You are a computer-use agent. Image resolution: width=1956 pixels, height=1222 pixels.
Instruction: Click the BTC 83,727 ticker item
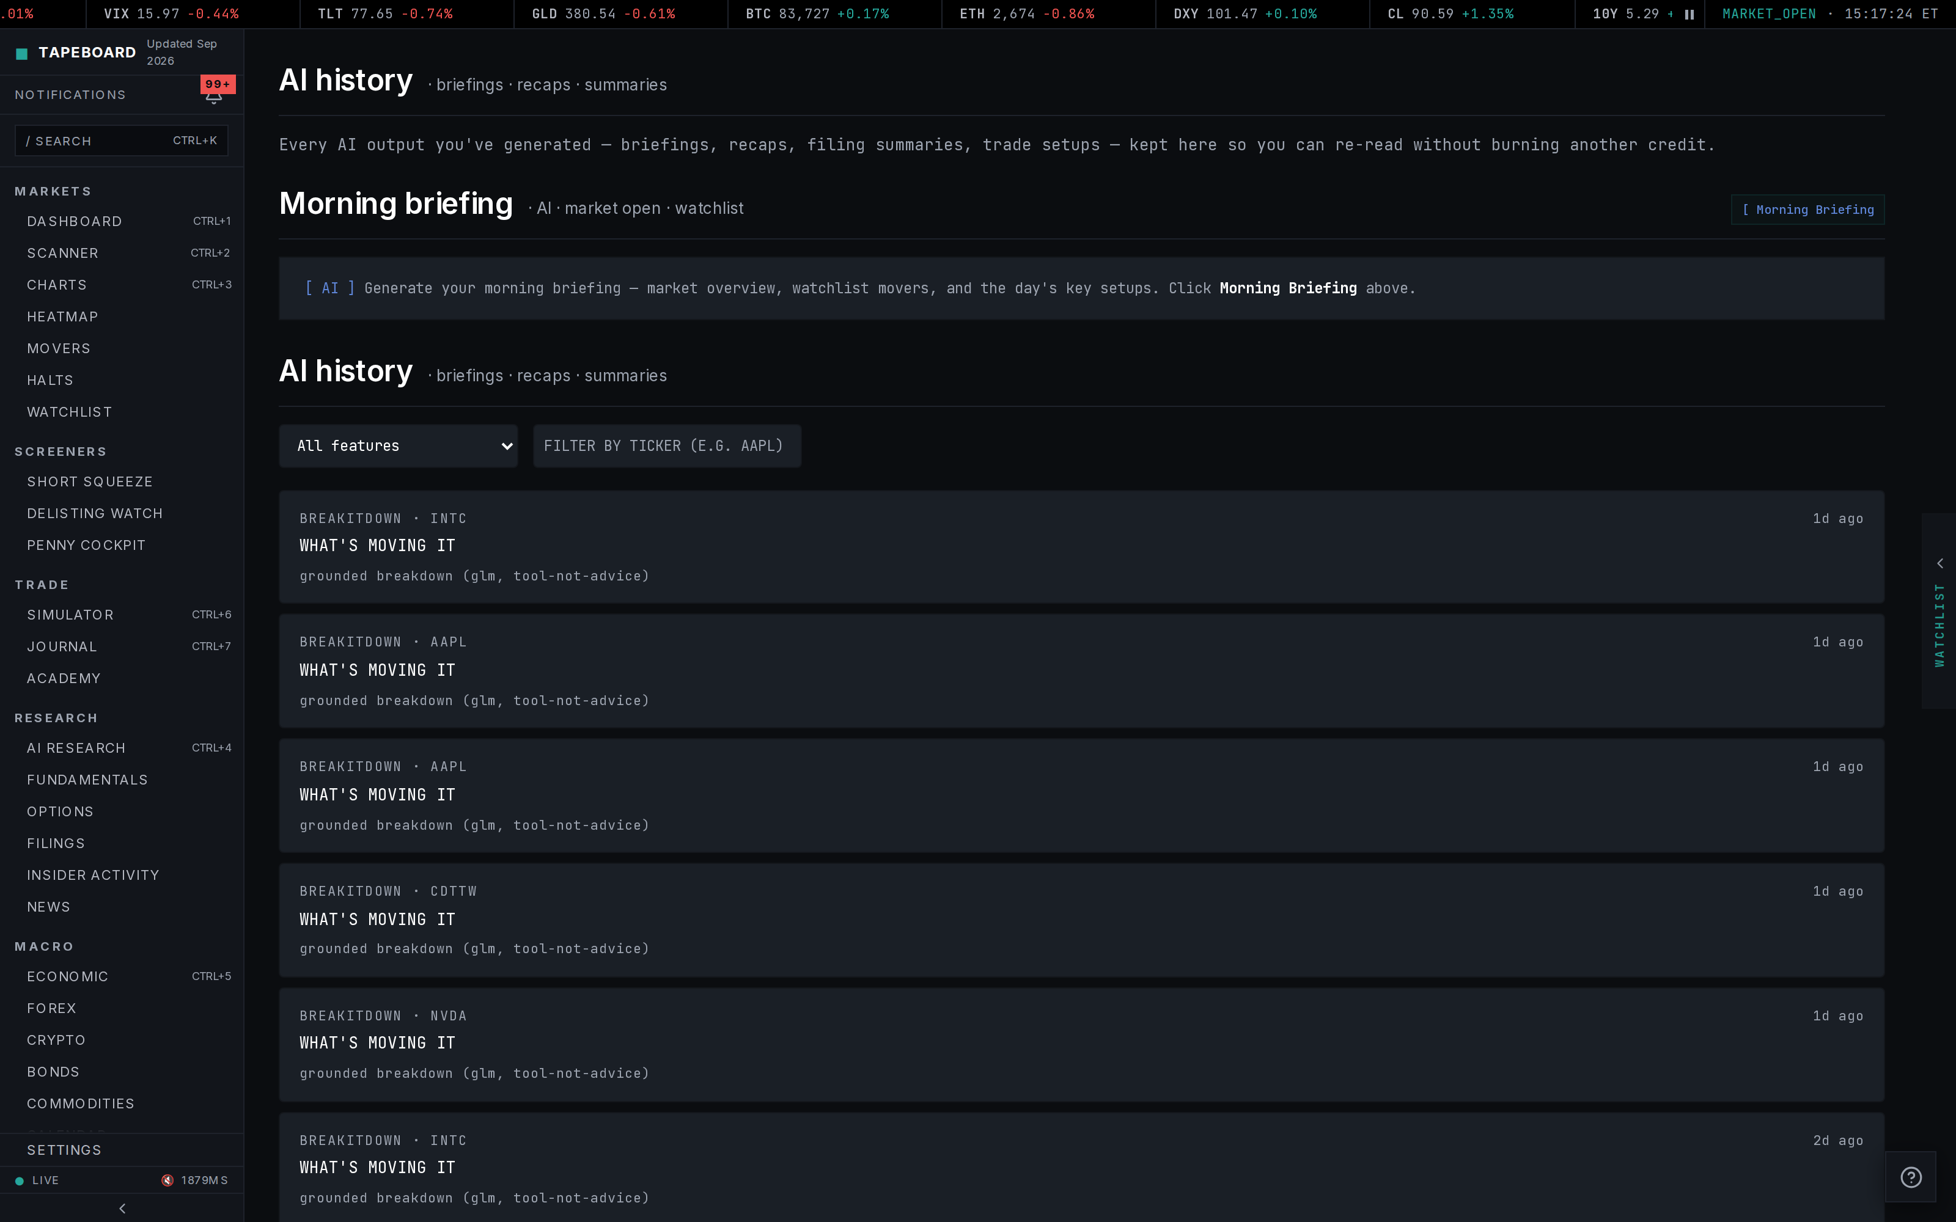[817, 15]
